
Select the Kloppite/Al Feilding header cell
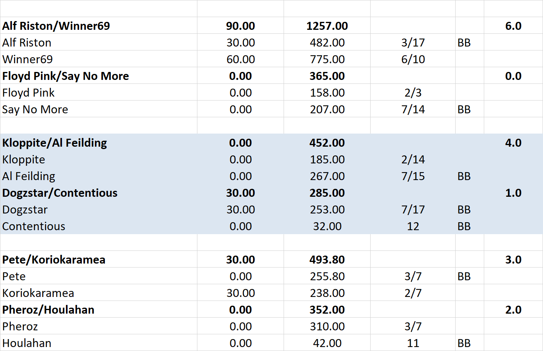99,142
